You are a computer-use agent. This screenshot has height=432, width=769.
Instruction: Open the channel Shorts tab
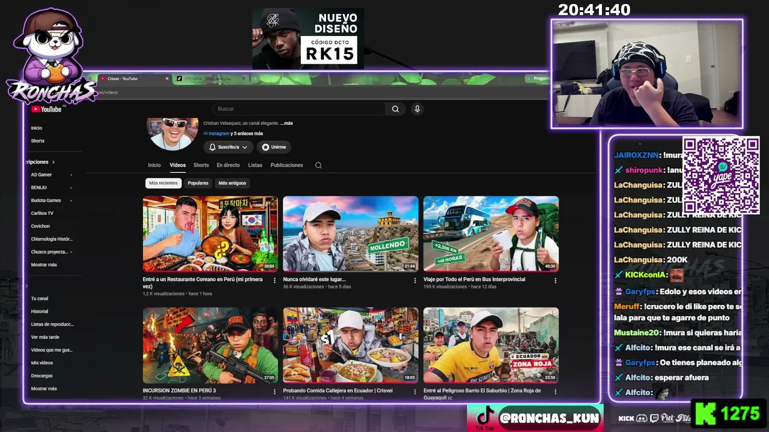[201, 165]
